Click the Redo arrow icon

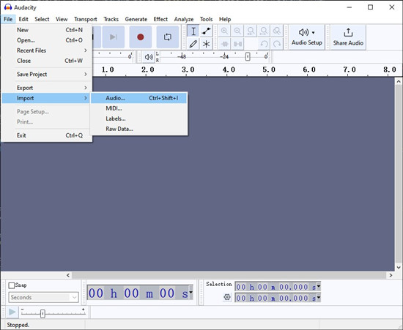point(277,44)
